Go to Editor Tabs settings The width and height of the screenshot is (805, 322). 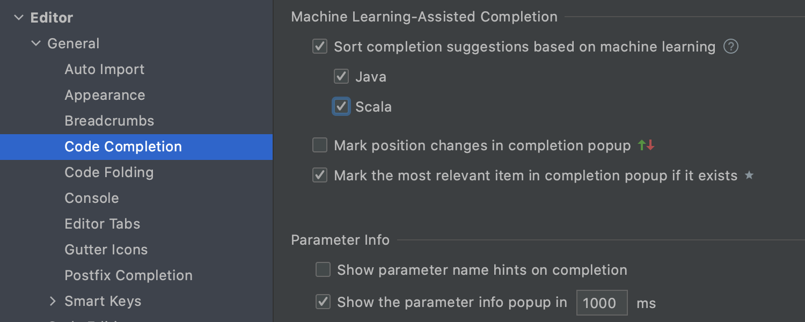pos(103,224)
